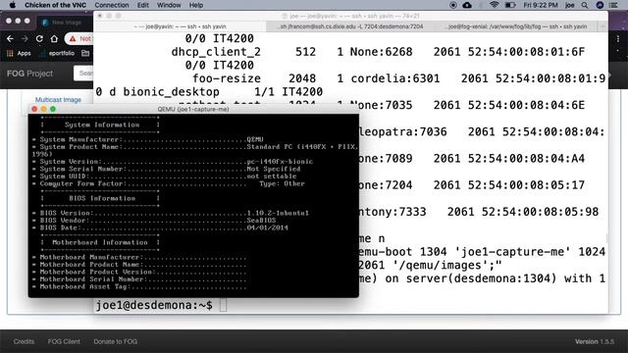Image resolution: width=628 pixels, height=353 pixels.
Task: Open the Apple menu
Action: (x=13, y=5)
